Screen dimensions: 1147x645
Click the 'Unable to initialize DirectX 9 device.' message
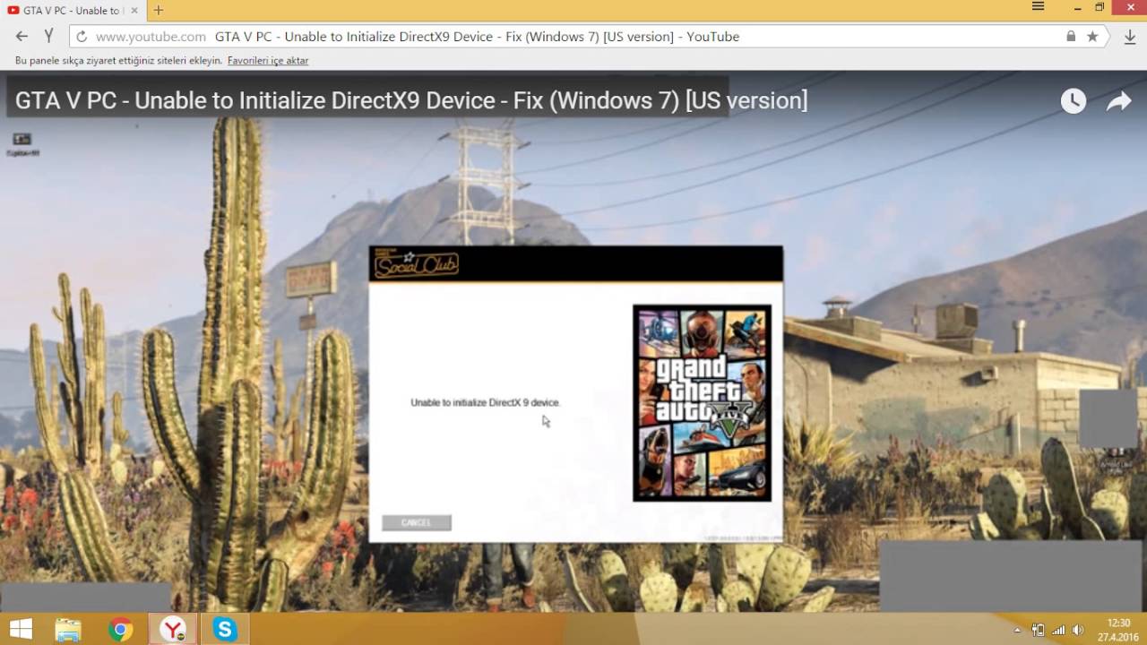coord(486,403)
